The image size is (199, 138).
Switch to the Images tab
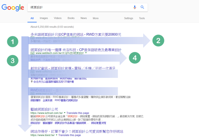point(44,18)
